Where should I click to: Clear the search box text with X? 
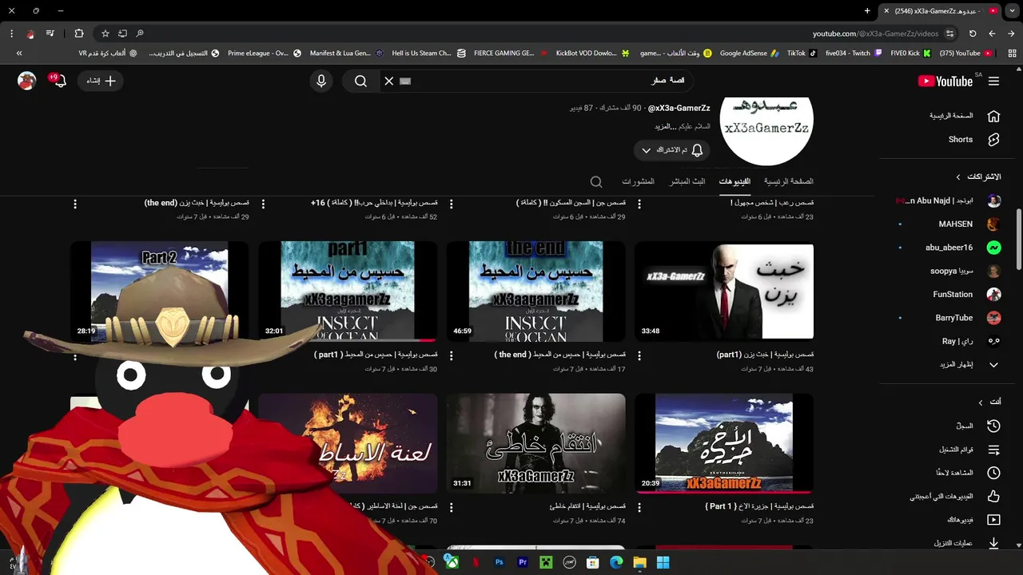coord(389,81)
